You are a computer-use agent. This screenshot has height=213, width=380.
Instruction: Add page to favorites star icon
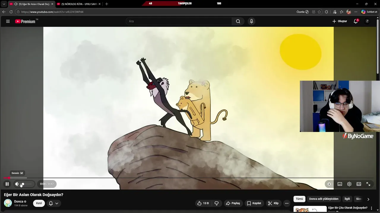click(319, 12)
